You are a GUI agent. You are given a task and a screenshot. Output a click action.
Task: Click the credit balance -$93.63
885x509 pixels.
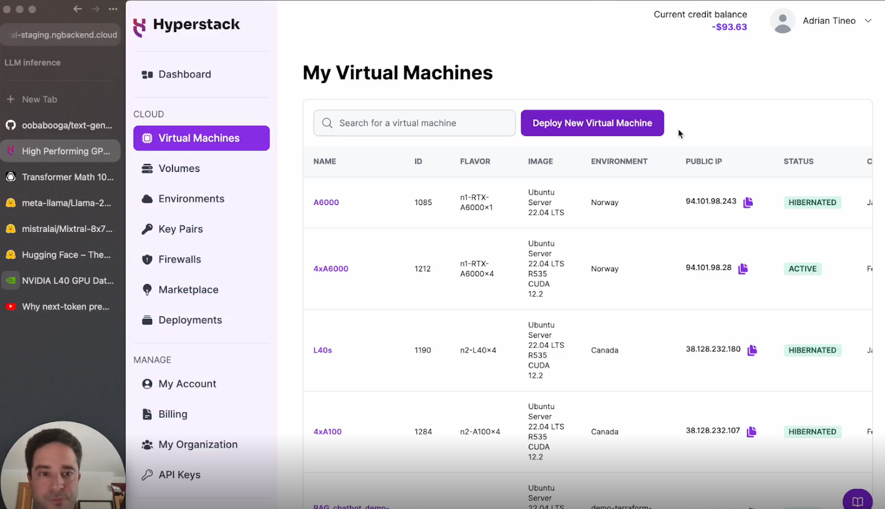point(729,27)
